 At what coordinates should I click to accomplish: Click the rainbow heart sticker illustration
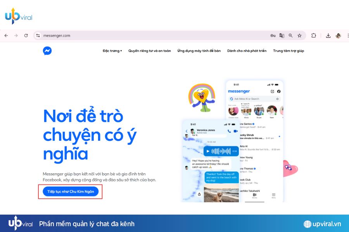point(202,97)
